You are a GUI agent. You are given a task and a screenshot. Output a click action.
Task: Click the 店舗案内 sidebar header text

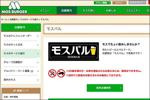[20, 27]
